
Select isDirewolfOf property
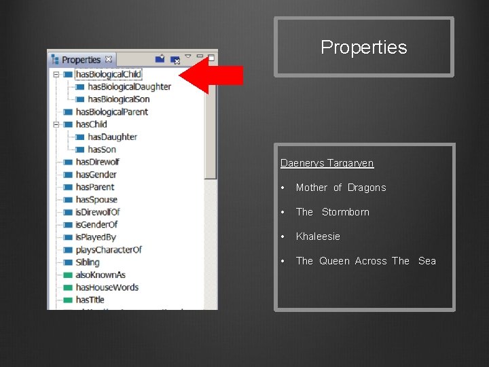pos(98,212)
